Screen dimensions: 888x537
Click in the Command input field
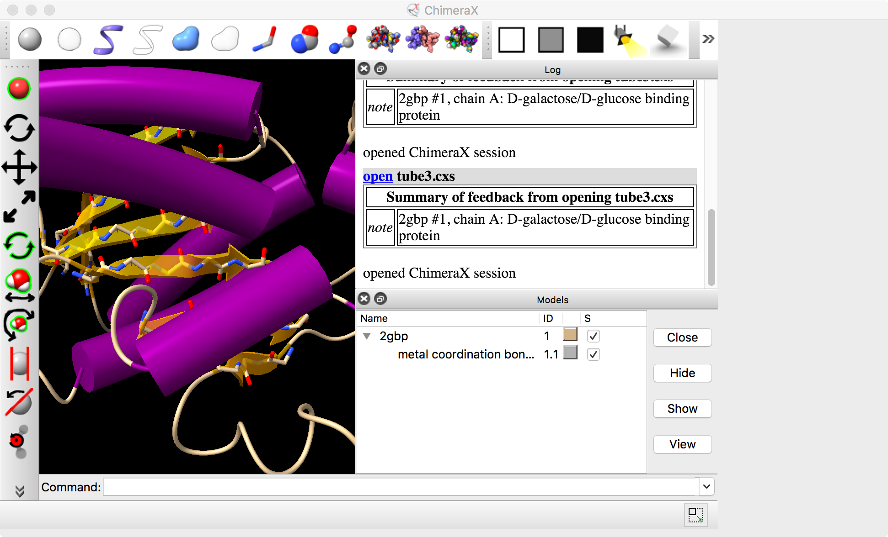point(400,487)
